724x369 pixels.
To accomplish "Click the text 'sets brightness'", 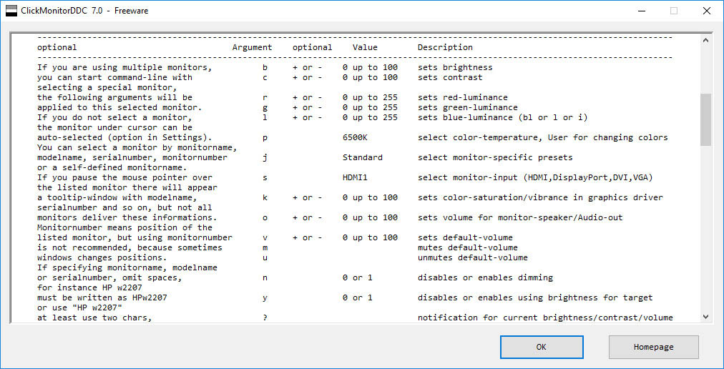I will pos(455,67).
